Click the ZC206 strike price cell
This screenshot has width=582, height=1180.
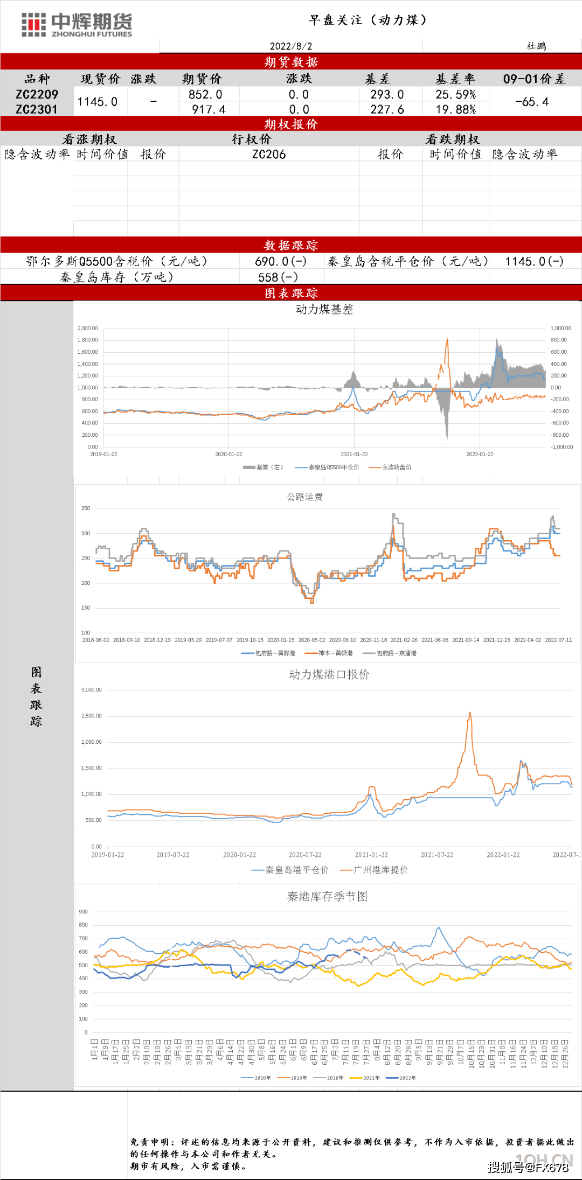(x=269, y=155)
